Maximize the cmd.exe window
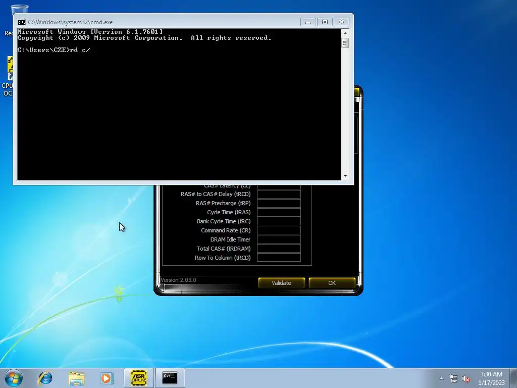This screenshot has width=517, height=388. (x=325, y=22)
